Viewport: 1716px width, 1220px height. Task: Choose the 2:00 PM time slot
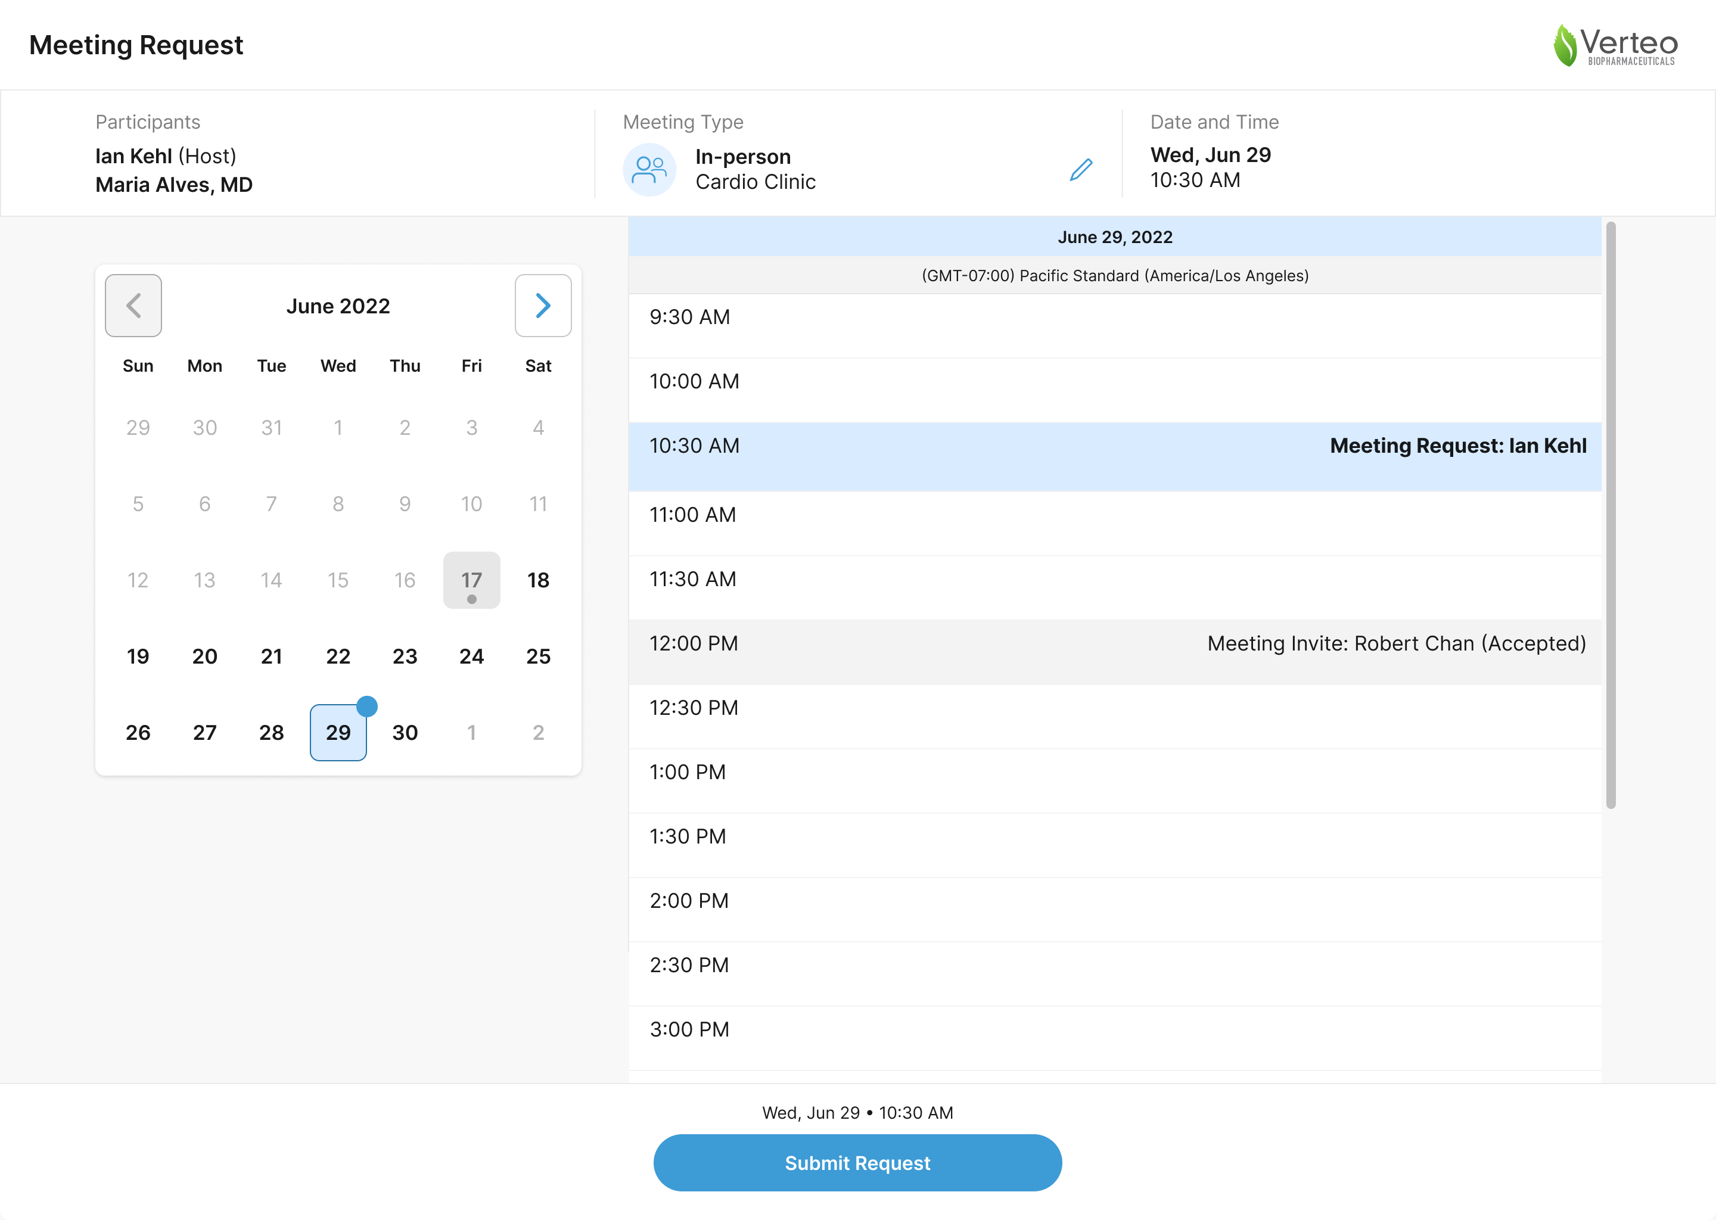coord(1115,909)
